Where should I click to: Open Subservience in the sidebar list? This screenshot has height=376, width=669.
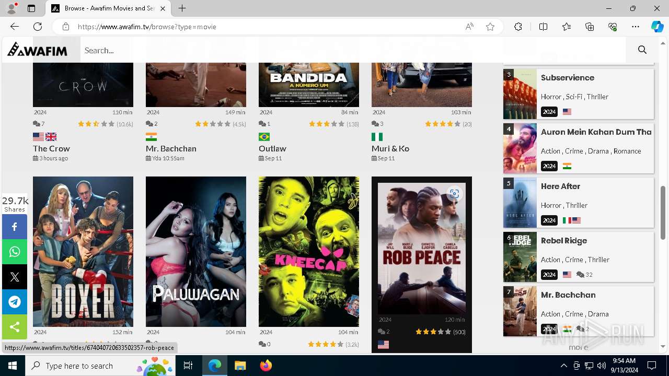pos(568,78)
